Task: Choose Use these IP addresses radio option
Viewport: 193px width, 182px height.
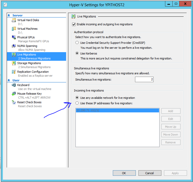Action: [x=77, y=103]
